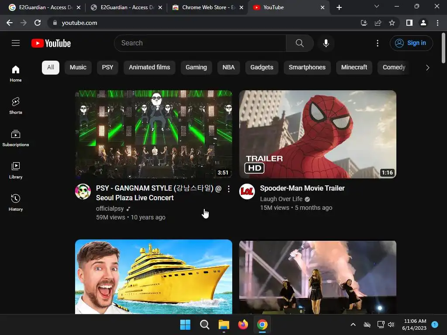This screenshot has height=335, width=447.
Task: Click officialpsy channel avatar
Action: click(x=83, y=191)
